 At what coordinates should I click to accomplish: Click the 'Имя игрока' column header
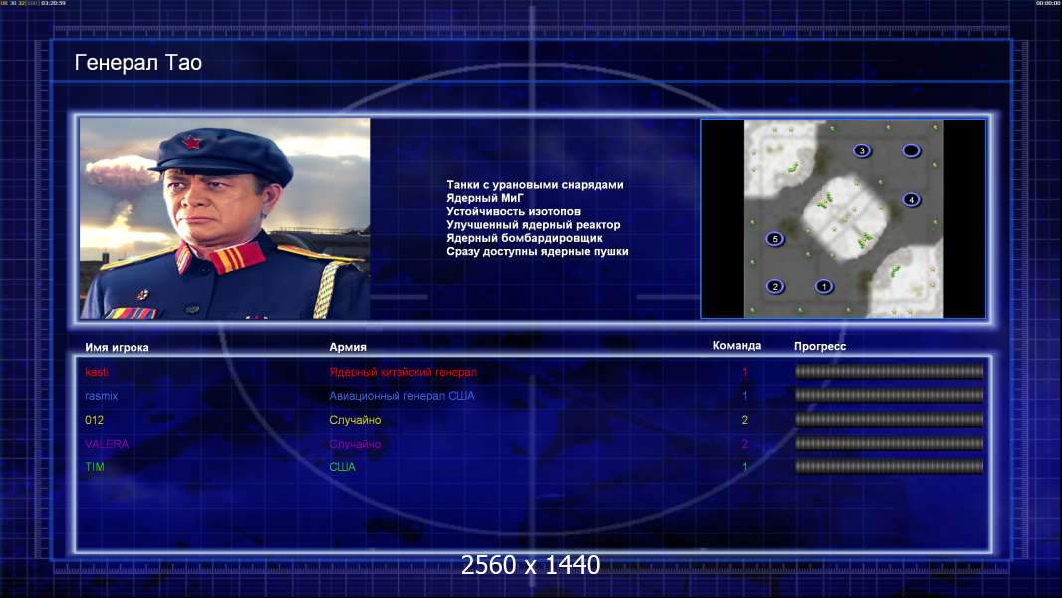[118, 347]
